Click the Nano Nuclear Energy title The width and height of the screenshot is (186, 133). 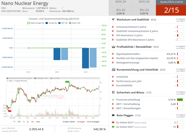tap(25, 3)
